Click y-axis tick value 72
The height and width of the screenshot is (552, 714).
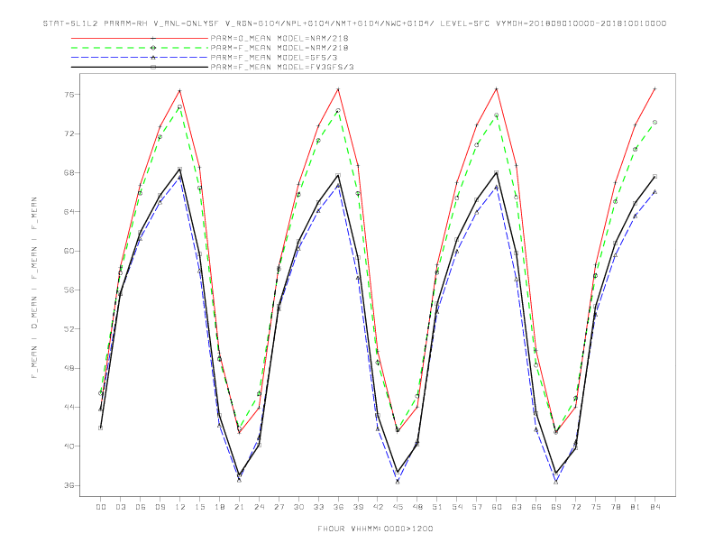(69, 133)
